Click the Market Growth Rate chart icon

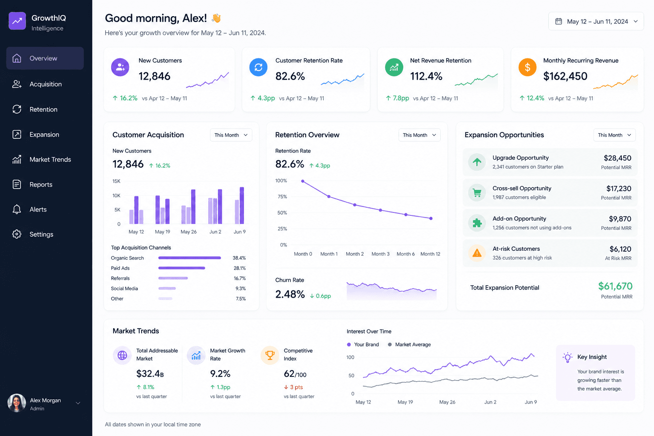coord(196,355)
